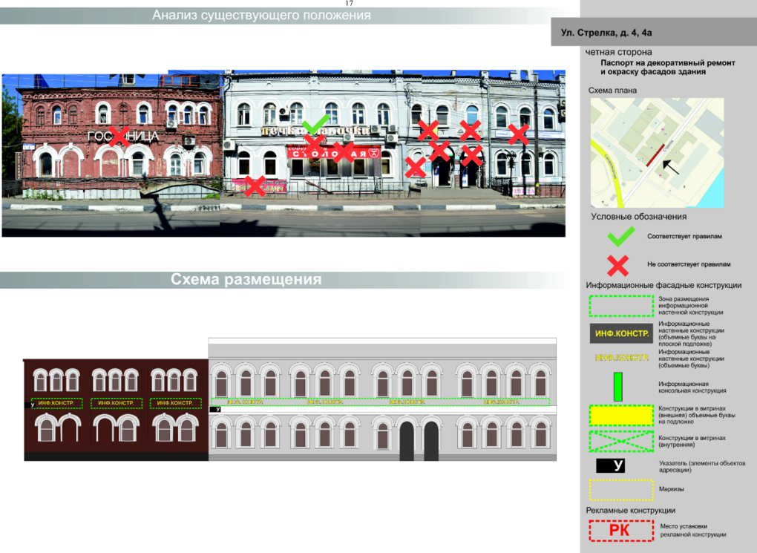This screenshot has width=757, height=553.
Task: Click the yellow volumetric letters legend sample
Action: point(621,358)
